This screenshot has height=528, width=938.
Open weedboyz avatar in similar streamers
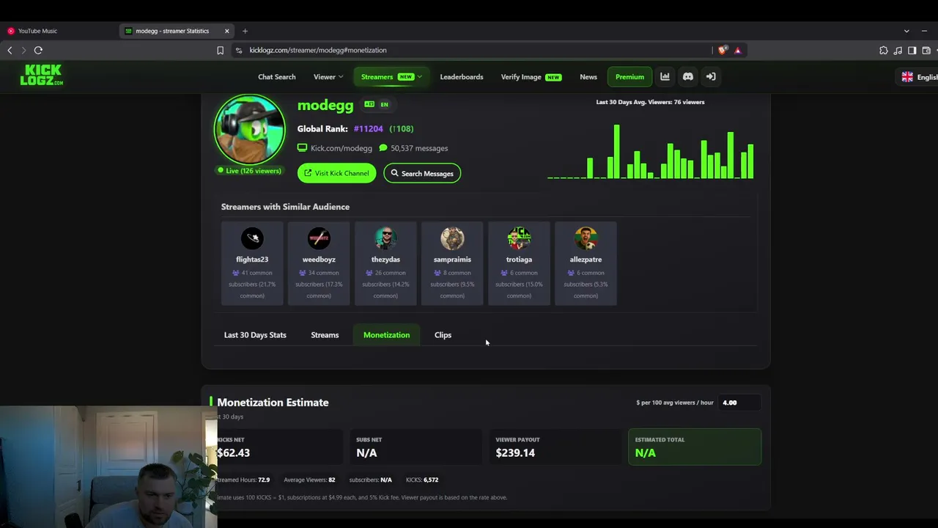coord(319,238)
